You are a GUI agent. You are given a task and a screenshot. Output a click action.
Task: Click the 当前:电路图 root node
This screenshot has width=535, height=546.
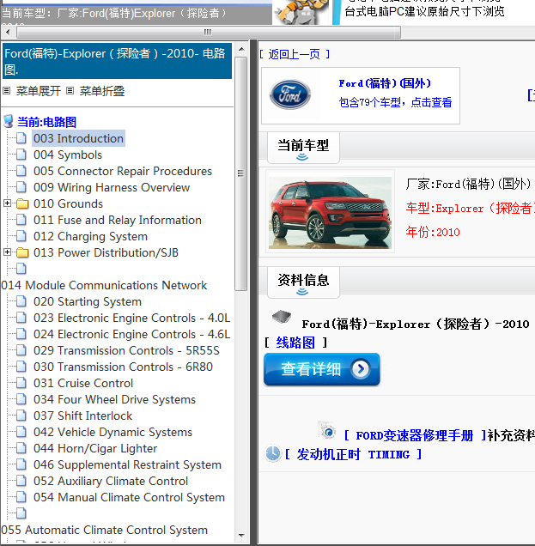pos(46,122)
